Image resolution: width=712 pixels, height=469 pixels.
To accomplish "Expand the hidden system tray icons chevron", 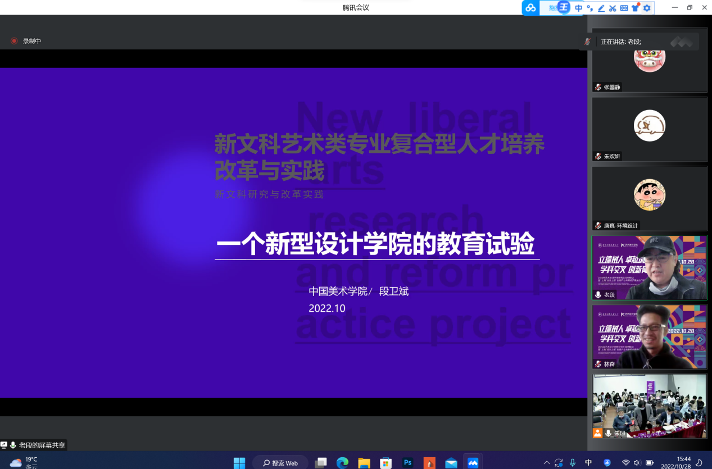I will click(x=546, y=463).
